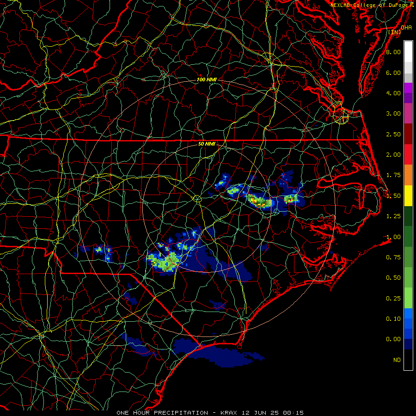Click the 6.00 legend value
Image resolution: width=416 pixels, height=416 pixels.
[x=393, y=73]
